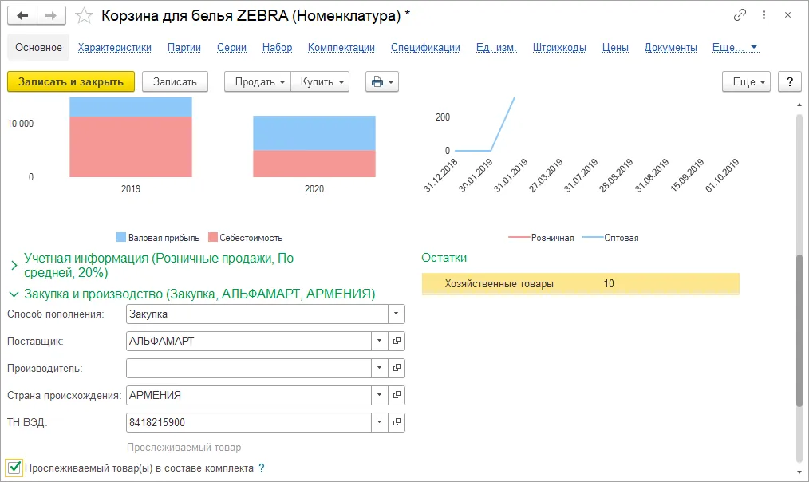Open the blue question mark hint link
The height and width of the screenshot is (482, 809).
pos(262,468)
